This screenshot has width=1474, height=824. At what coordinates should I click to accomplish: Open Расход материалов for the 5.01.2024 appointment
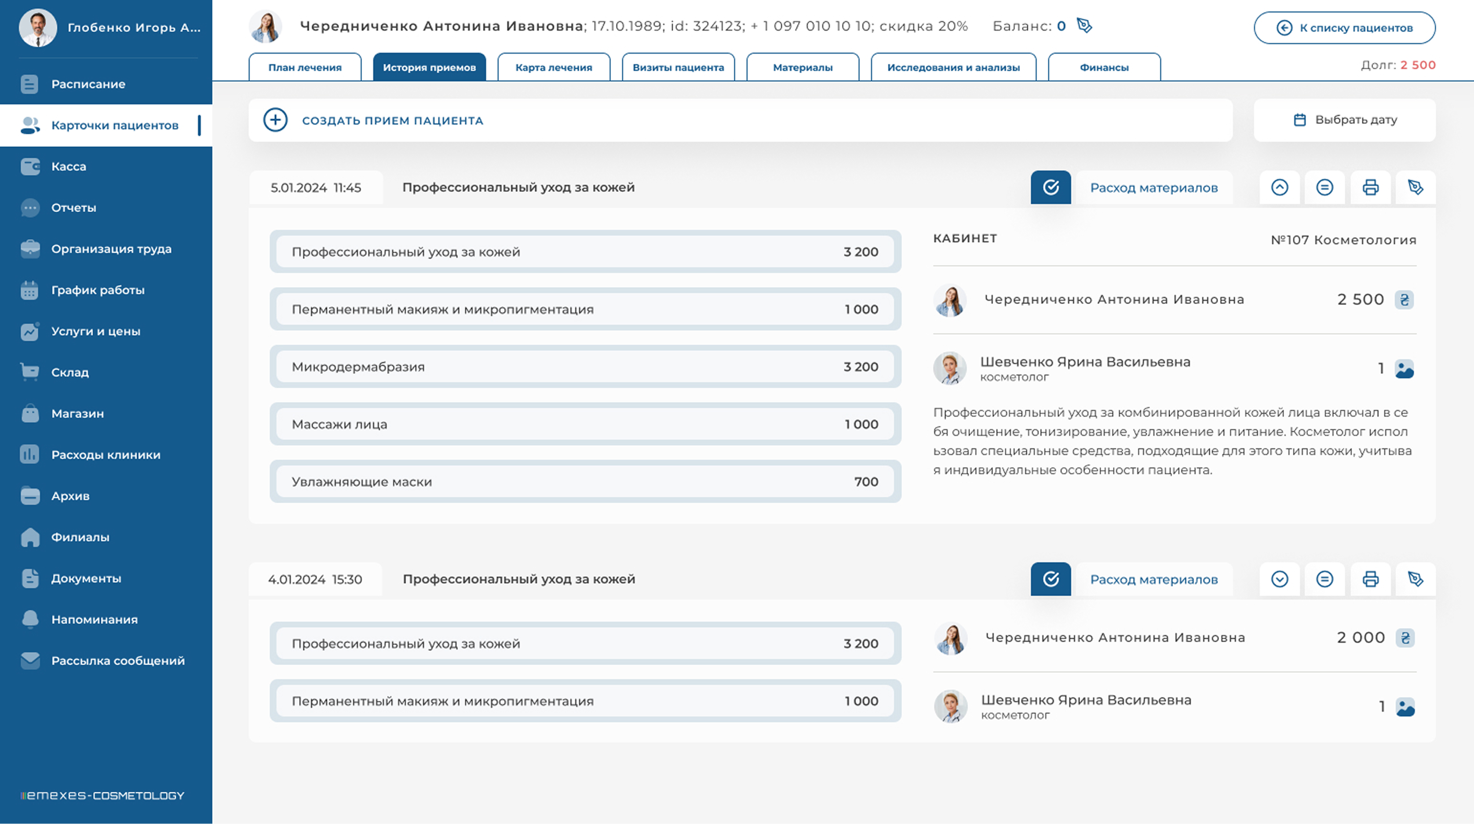pos(1153,188)
